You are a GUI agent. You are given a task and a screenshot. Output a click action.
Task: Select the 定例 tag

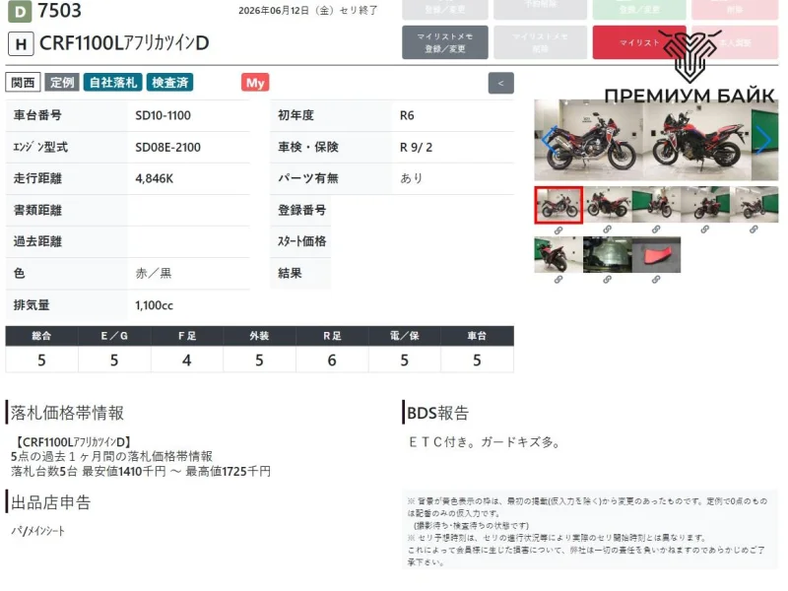tap(62, 83)
